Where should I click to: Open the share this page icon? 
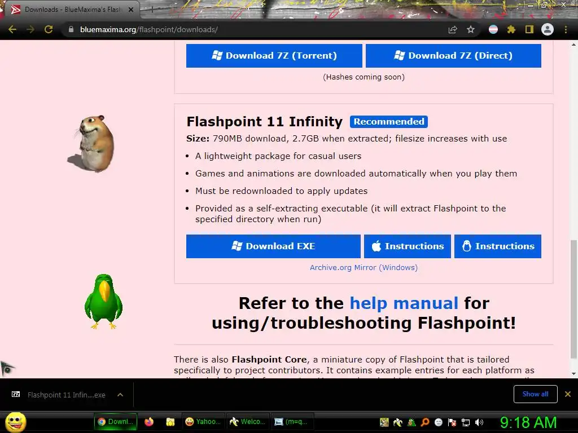pos(453,29)
